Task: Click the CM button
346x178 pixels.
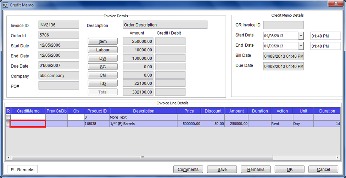Action: coord(102,75)
